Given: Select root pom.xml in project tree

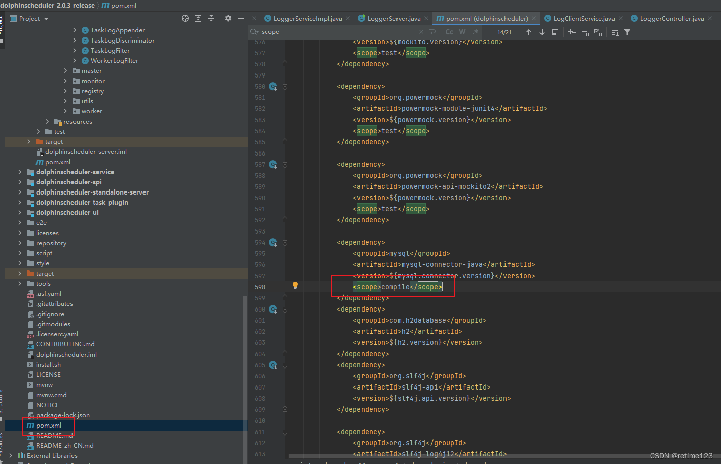Looking at the screenshot, I should coord(49,426).
